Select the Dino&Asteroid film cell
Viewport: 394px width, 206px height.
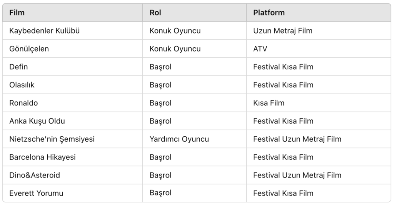(35, 175)
